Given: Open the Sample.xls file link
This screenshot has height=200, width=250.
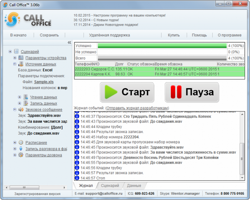Looking at the screenshot, I should [44, 82].
